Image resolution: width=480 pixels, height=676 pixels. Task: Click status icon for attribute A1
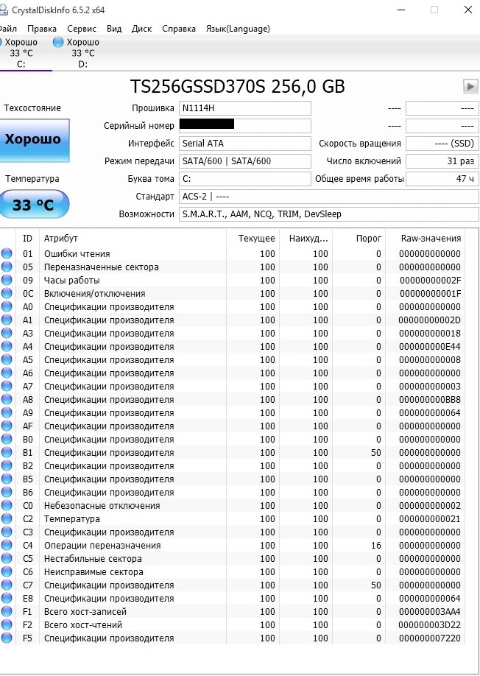click(x=7, y=320)
